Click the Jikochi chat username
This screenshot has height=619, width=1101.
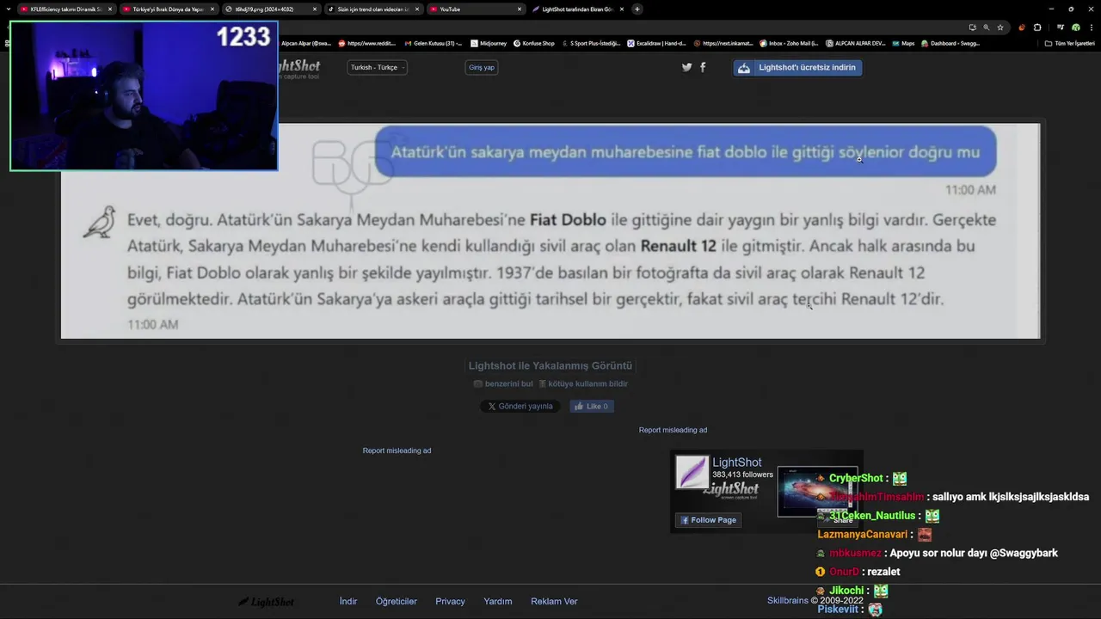click(846, 591)
